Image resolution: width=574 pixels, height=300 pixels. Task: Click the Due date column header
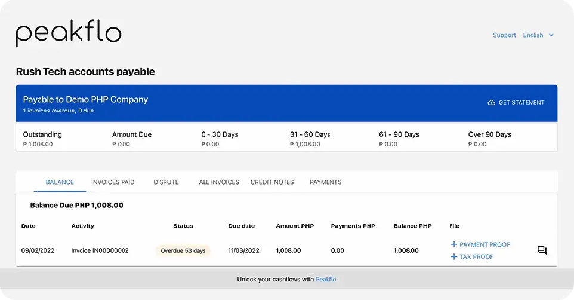[x=241, y=226]
